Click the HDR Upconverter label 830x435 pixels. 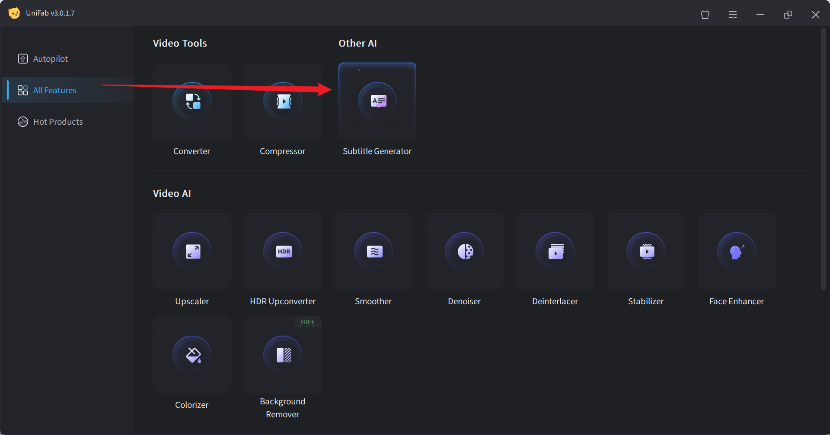tap(283, 301)
